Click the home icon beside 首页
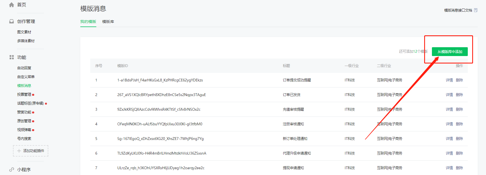The height and width of the screenshot is (175, 486). (12, 5)
